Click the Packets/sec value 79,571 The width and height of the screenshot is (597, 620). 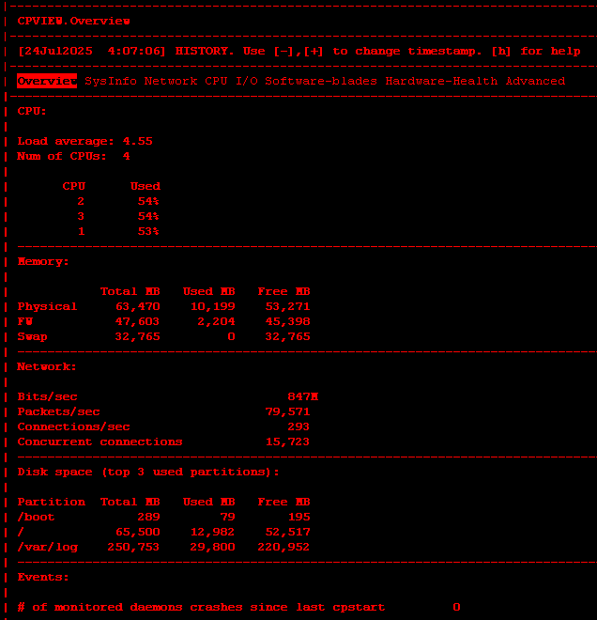click(287, 411)
